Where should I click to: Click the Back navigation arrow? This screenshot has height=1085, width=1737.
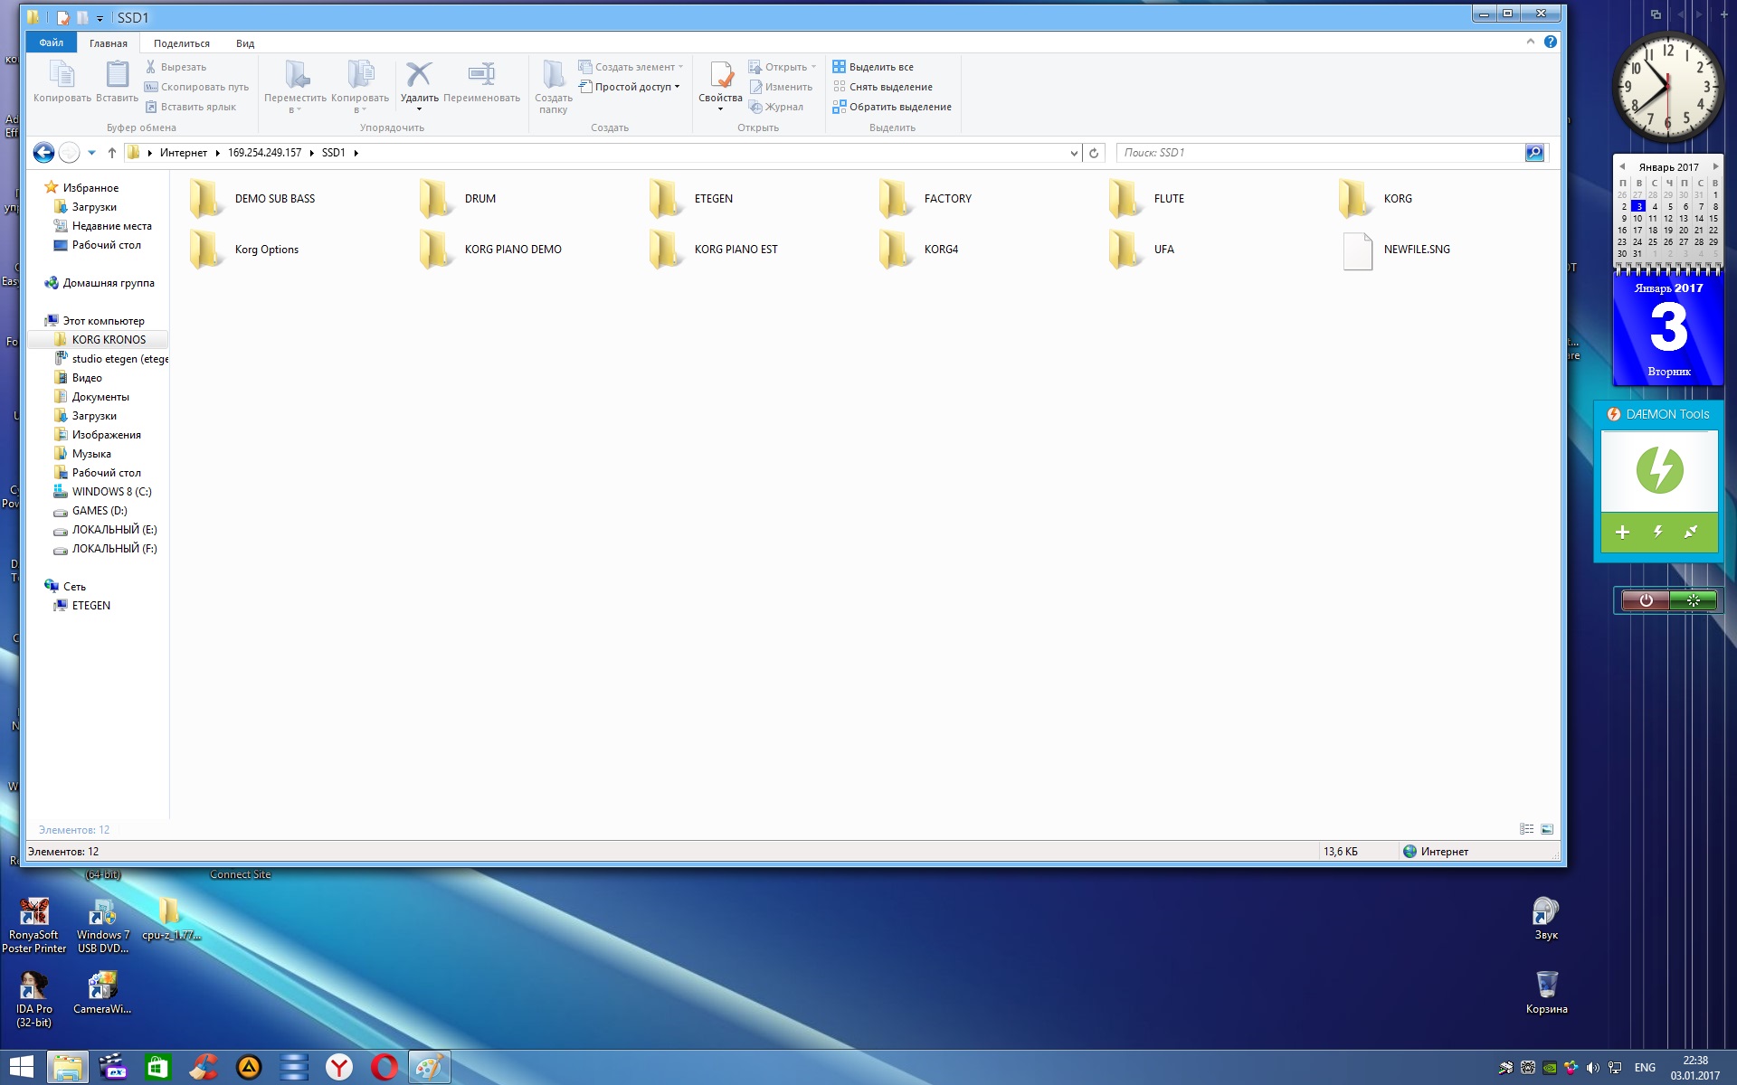43,153
